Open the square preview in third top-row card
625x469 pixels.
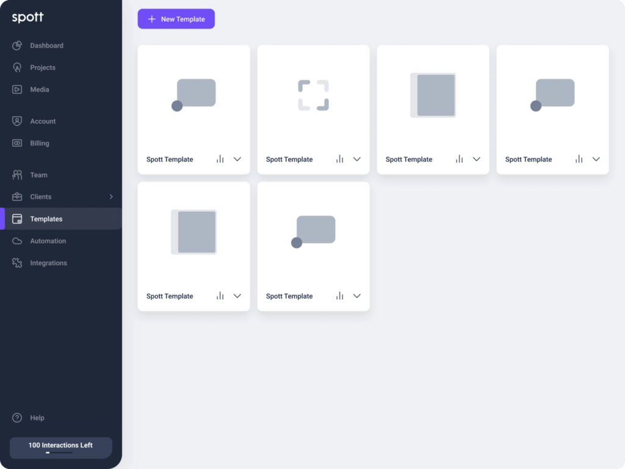[433, 95]
